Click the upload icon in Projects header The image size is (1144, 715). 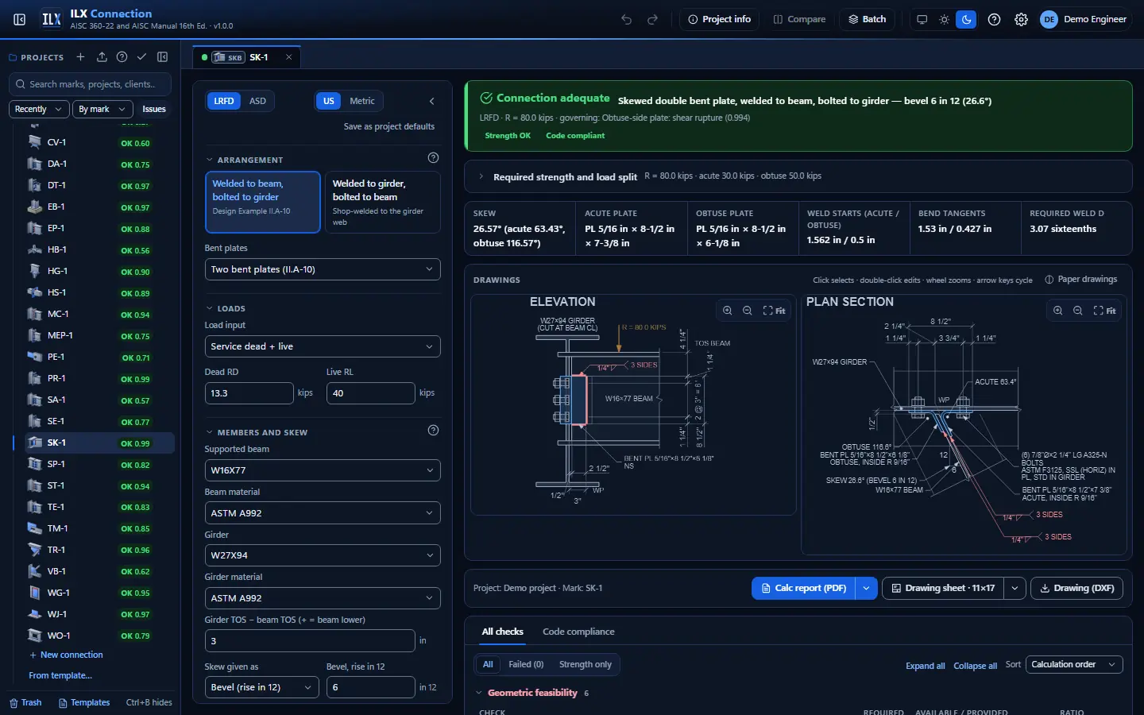pos(102,57)
